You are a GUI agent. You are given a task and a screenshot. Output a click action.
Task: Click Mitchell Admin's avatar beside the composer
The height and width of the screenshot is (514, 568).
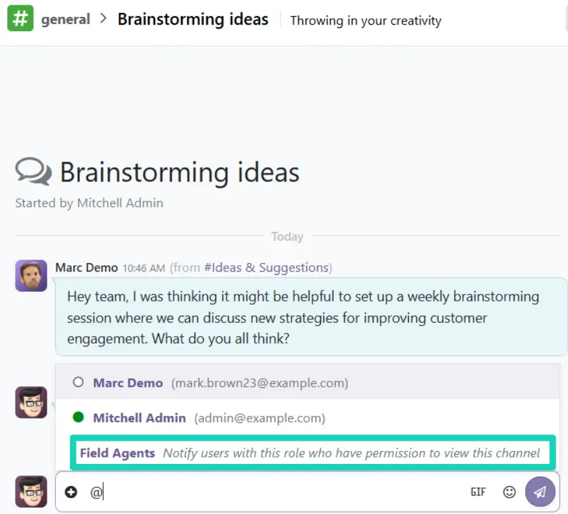click(31, 491)
